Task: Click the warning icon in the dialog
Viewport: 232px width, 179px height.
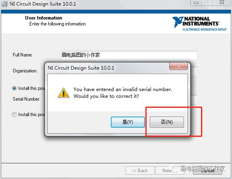Action: point(64,93)
